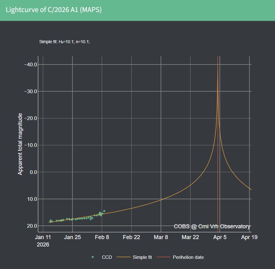This screenshot has height=269, width=275.
Task: Open the chart title Lightcurve of C/2026 A1
Action: click(55, 10)
